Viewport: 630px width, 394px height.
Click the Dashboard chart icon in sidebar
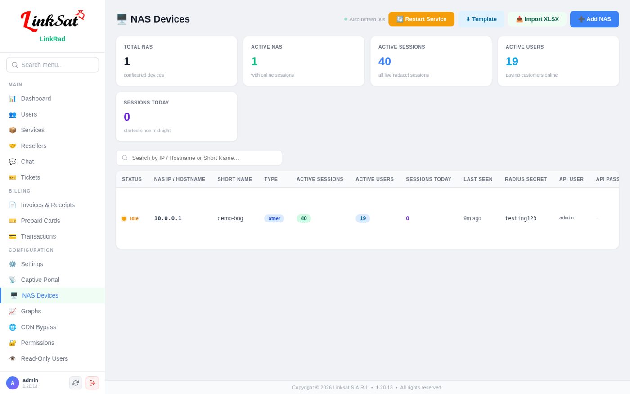click(x=13, y=99)
